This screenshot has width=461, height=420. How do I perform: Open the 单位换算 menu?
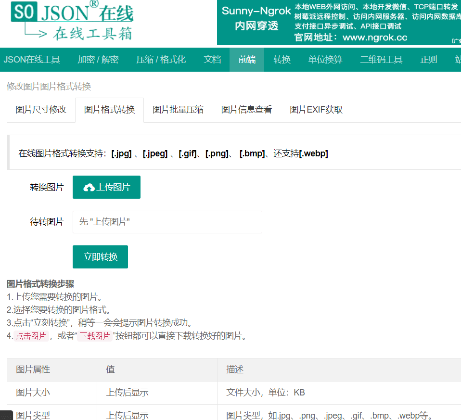(325, 60)
